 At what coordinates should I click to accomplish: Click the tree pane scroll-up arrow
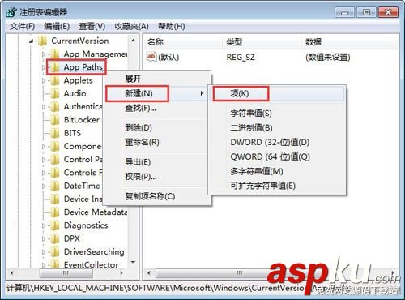point(133,41)
